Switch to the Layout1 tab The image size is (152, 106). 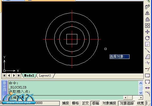45,76
